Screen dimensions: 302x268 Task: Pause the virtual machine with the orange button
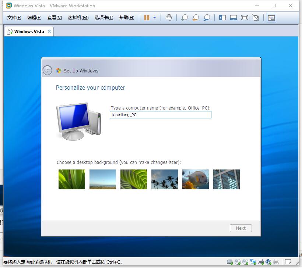[x=147, y=18]
